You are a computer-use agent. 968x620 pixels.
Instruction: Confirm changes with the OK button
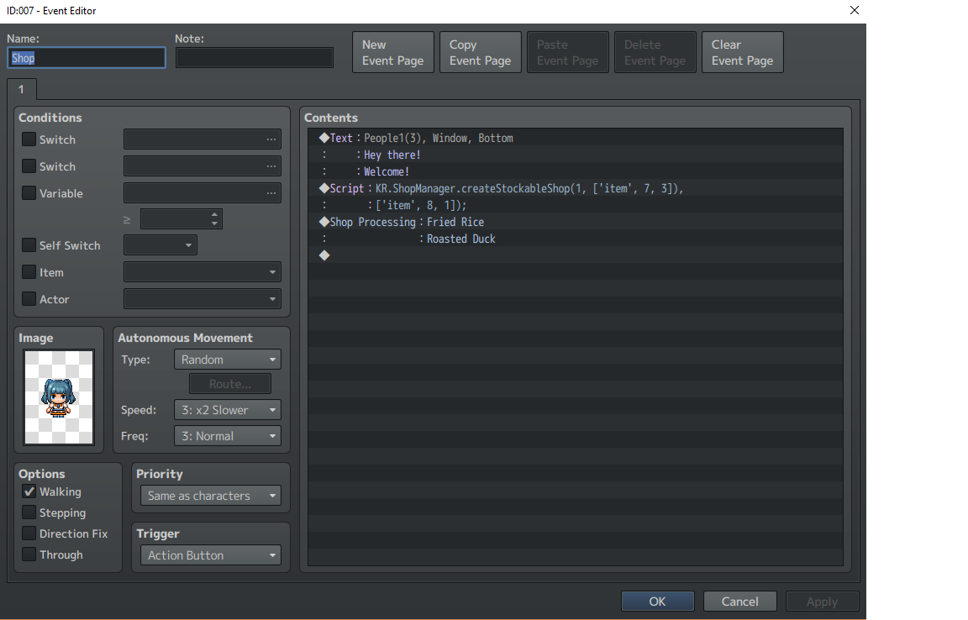coord(657,602)
